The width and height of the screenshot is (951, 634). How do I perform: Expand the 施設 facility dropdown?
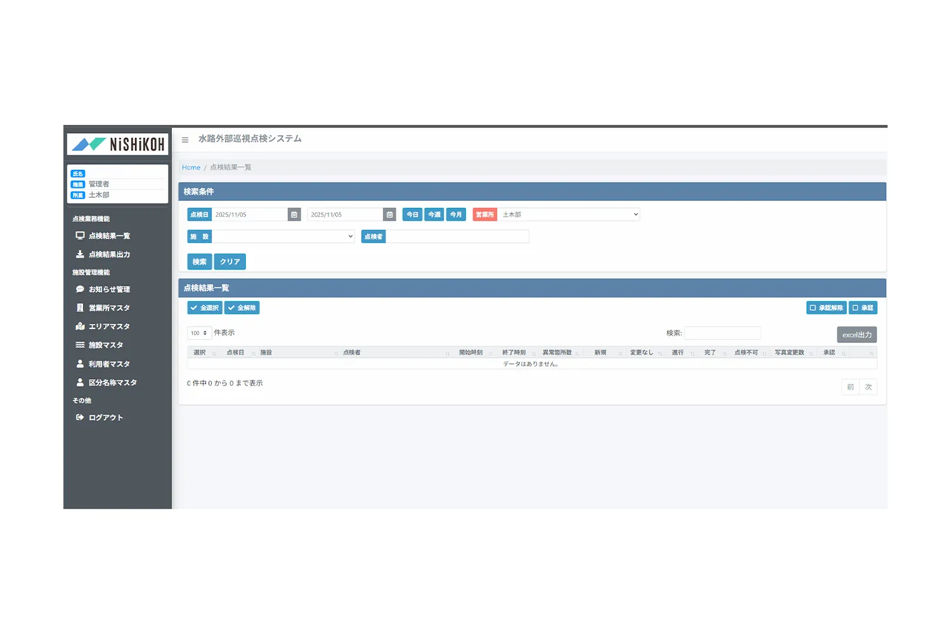[x=283, y=236]
